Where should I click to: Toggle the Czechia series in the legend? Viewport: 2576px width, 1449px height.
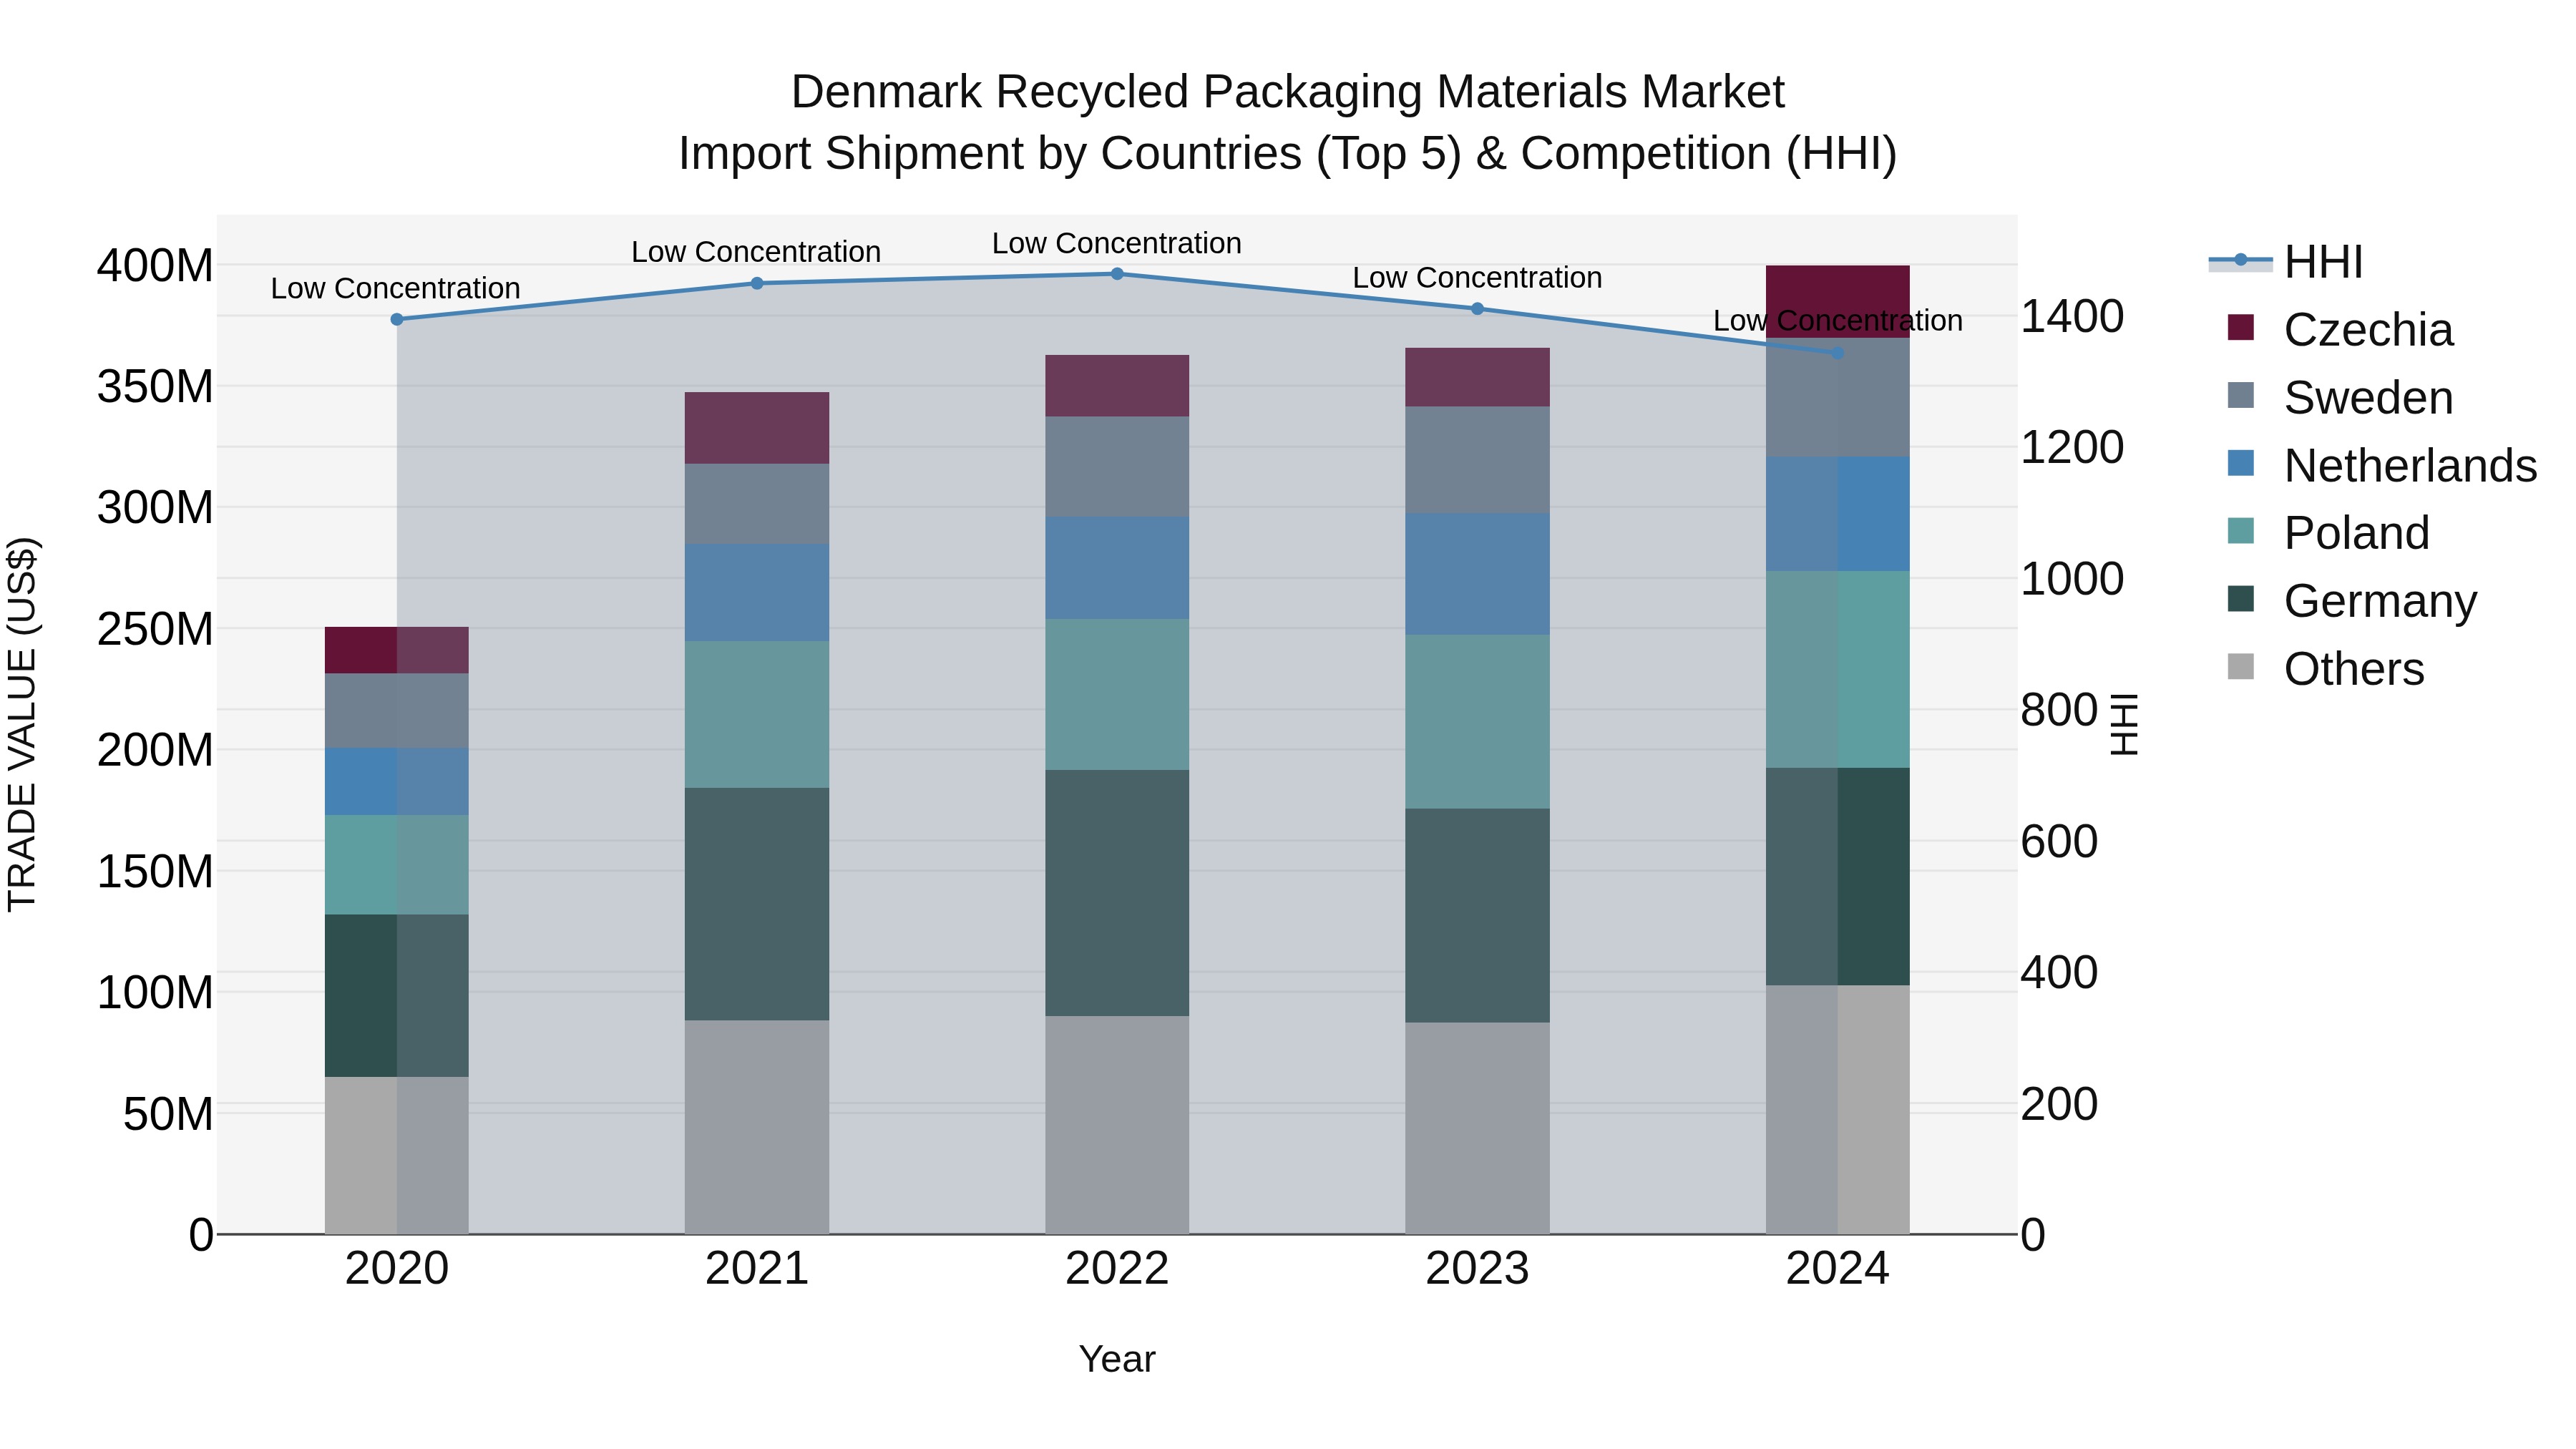click(x=2340, y=329)
